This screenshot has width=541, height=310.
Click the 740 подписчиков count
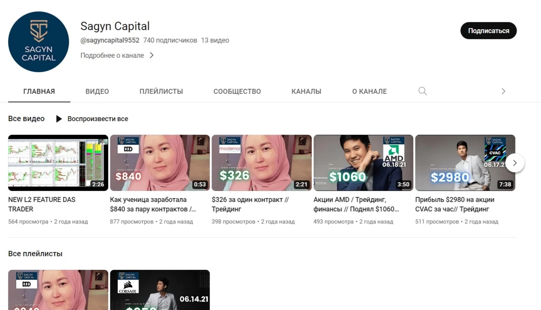[x=170, y=40]
